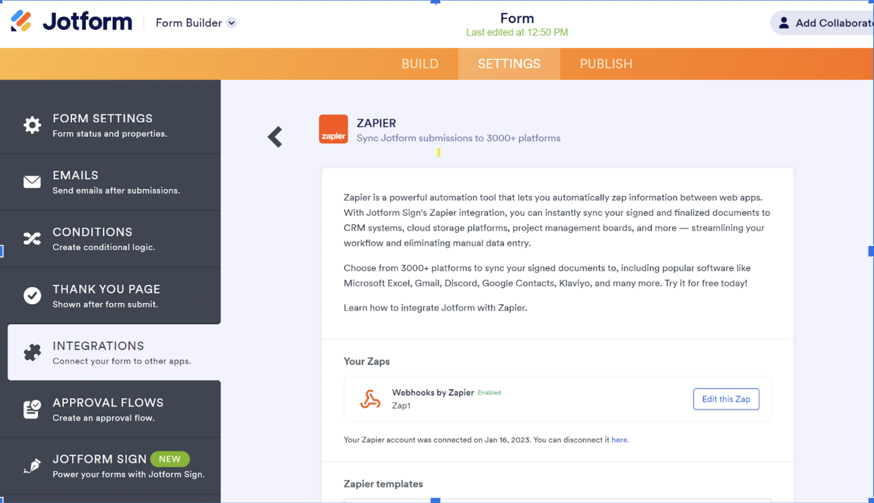Viewport: 874px width, 503px height.
Task: Open Conditions shuffle arrows icon
Action: point(32,239)
